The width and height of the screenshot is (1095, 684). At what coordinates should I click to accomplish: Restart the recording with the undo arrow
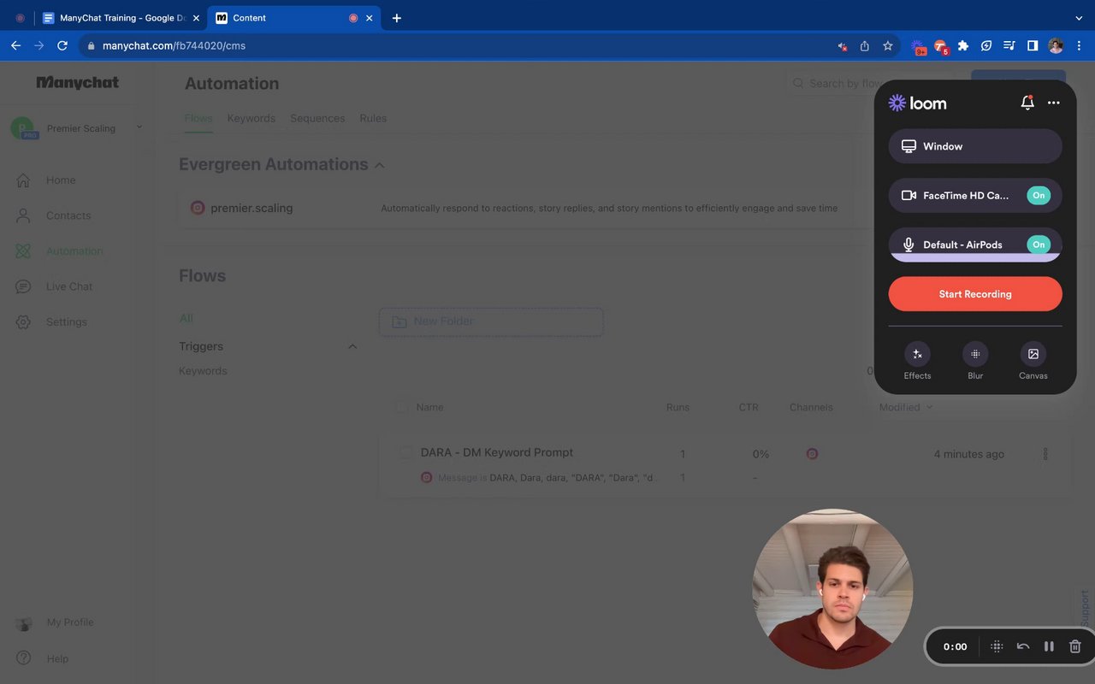1022,646
